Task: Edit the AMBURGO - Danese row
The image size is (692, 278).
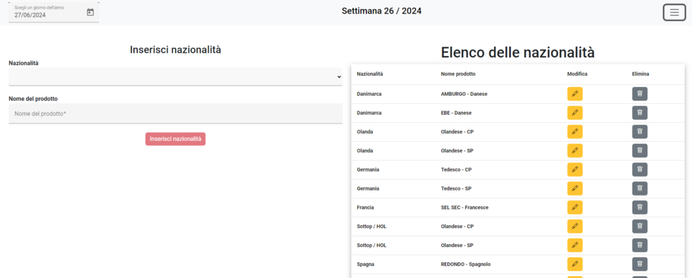Action: (x=574, y=94)
